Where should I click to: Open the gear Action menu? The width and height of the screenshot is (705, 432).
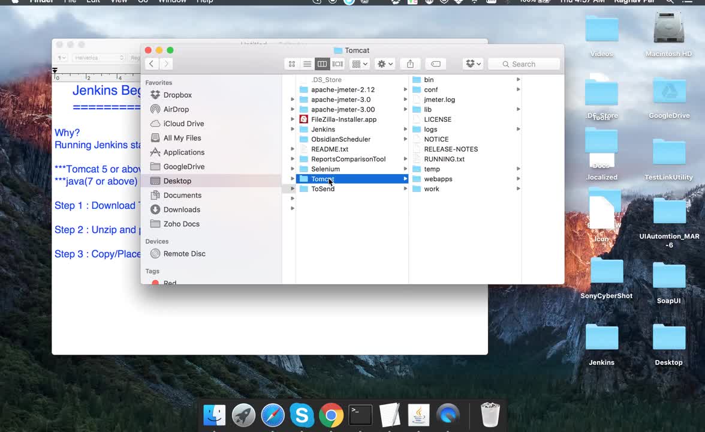click(x=385, y=64)
